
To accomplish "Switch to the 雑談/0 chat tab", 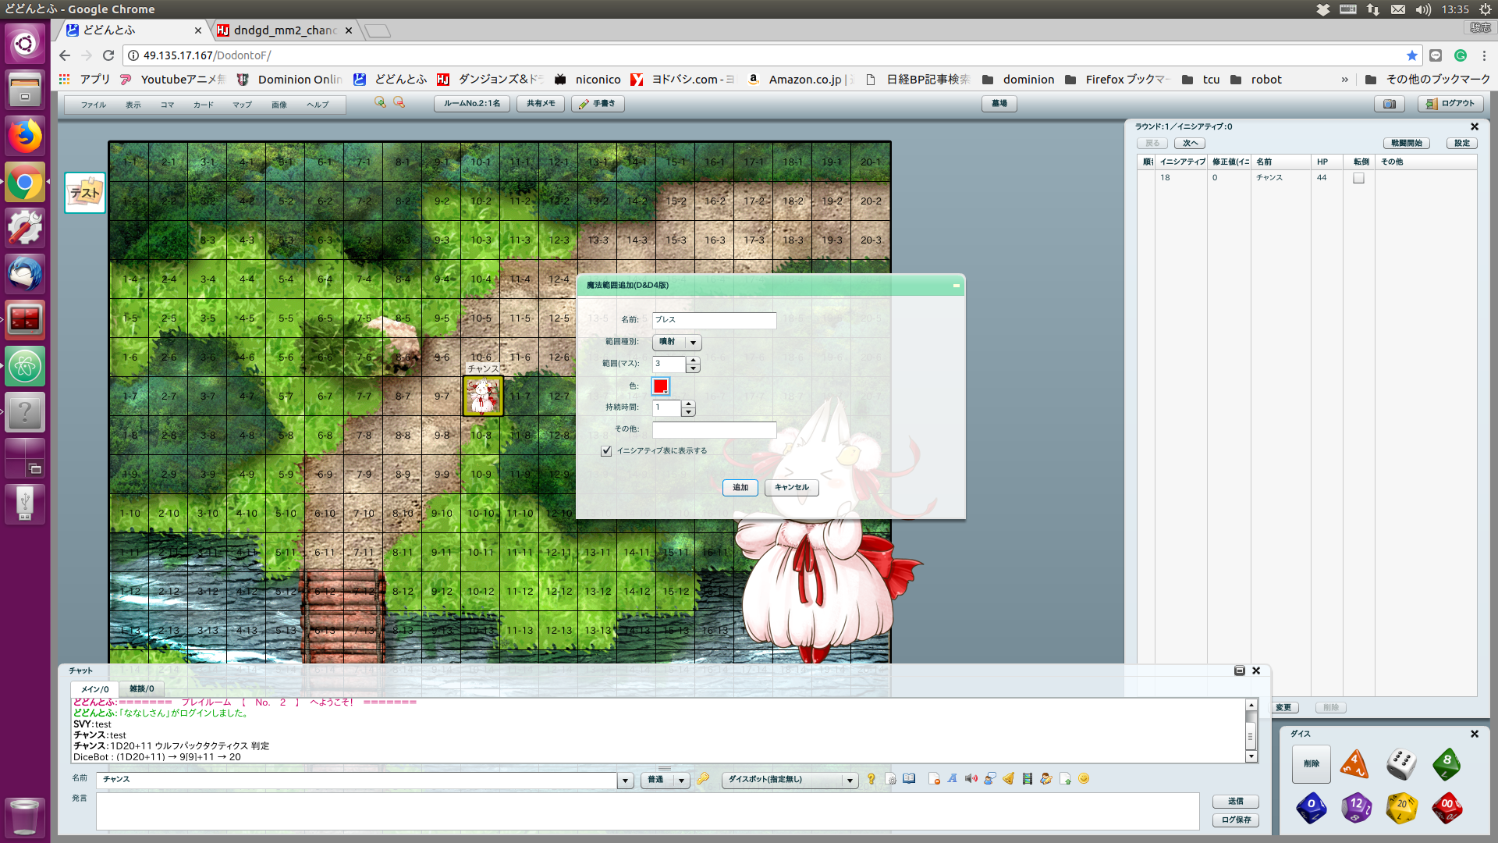I will pyautogui.click(x=141, y=688).
